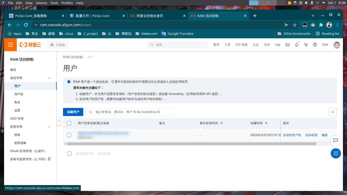This screenshot has height=195, width=347.
Task: Focus the user search input field
Action: 130,112
